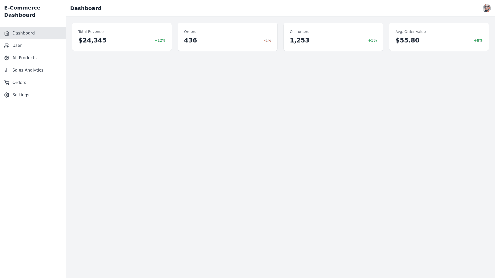Open the Orders sidebar link
495x278 pixels.
[19, 83]
